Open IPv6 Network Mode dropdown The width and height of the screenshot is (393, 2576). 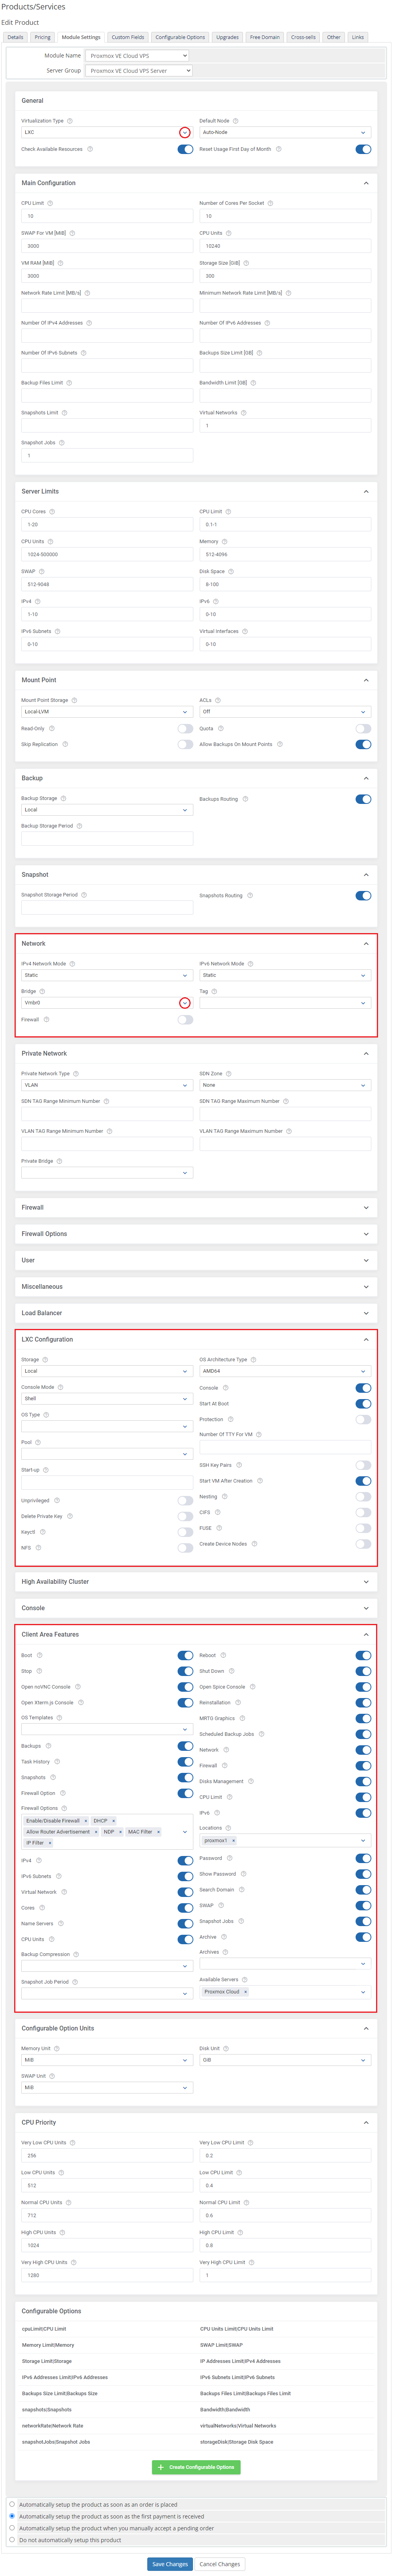point(285,975)
